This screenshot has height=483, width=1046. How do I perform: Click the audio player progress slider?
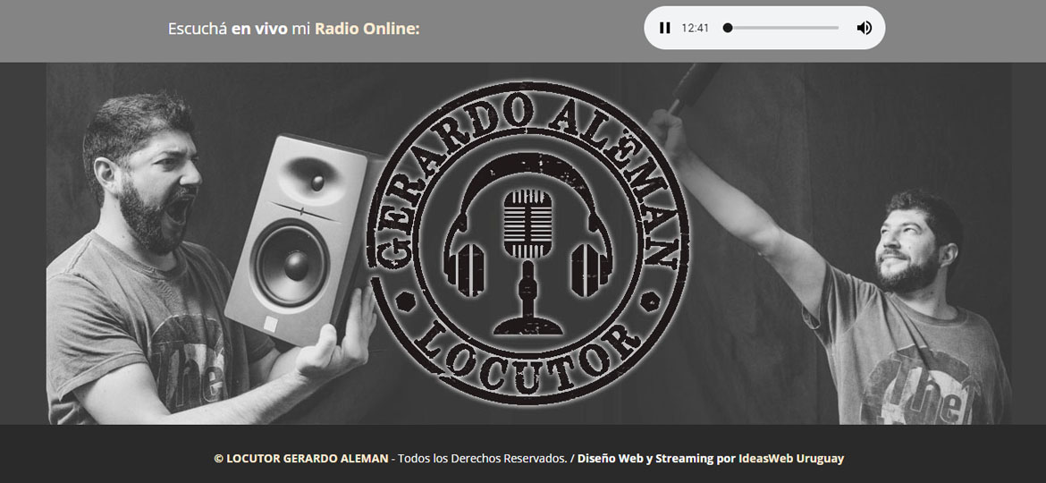point(781,28)
